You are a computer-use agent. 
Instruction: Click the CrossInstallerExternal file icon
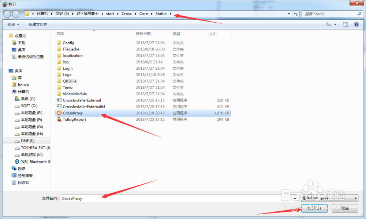59,100
